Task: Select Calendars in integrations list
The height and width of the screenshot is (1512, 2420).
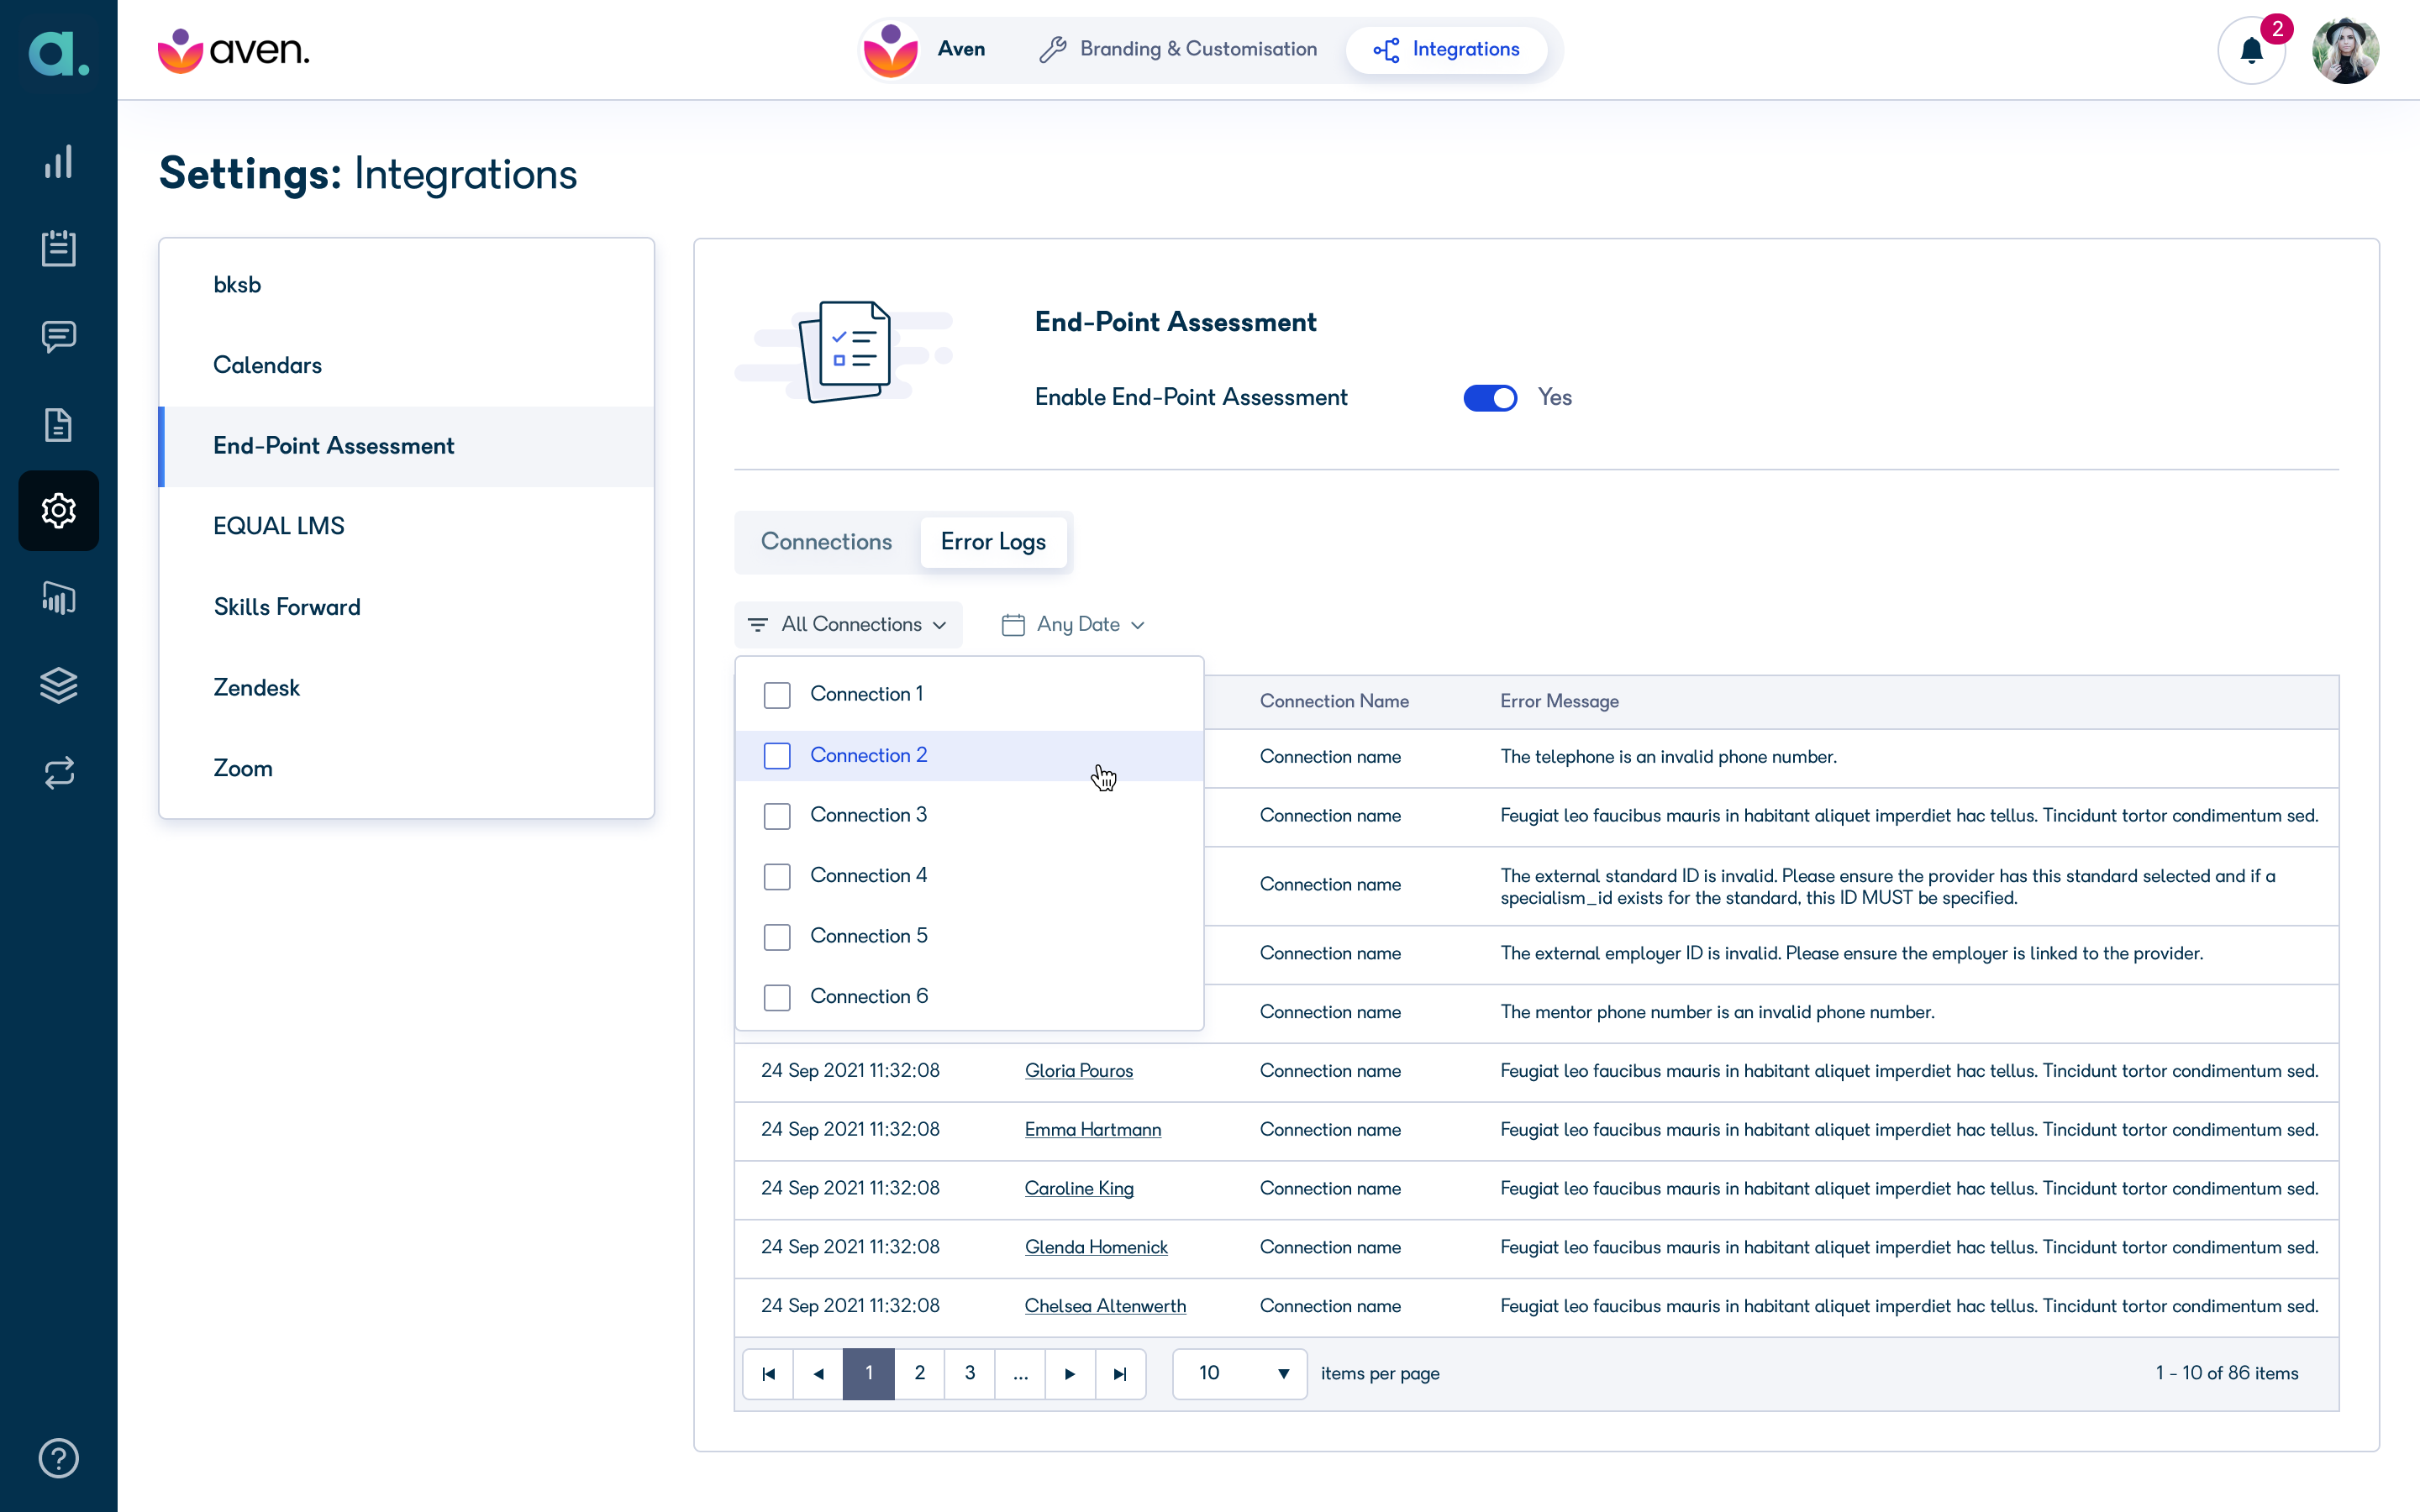Action: click(x=406, y=365)
